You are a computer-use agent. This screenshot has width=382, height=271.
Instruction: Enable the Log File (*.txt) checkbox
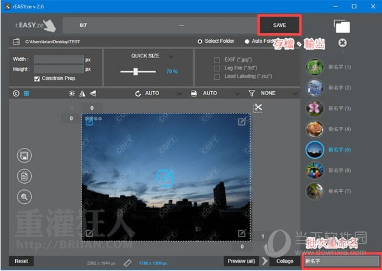(216, 68)
